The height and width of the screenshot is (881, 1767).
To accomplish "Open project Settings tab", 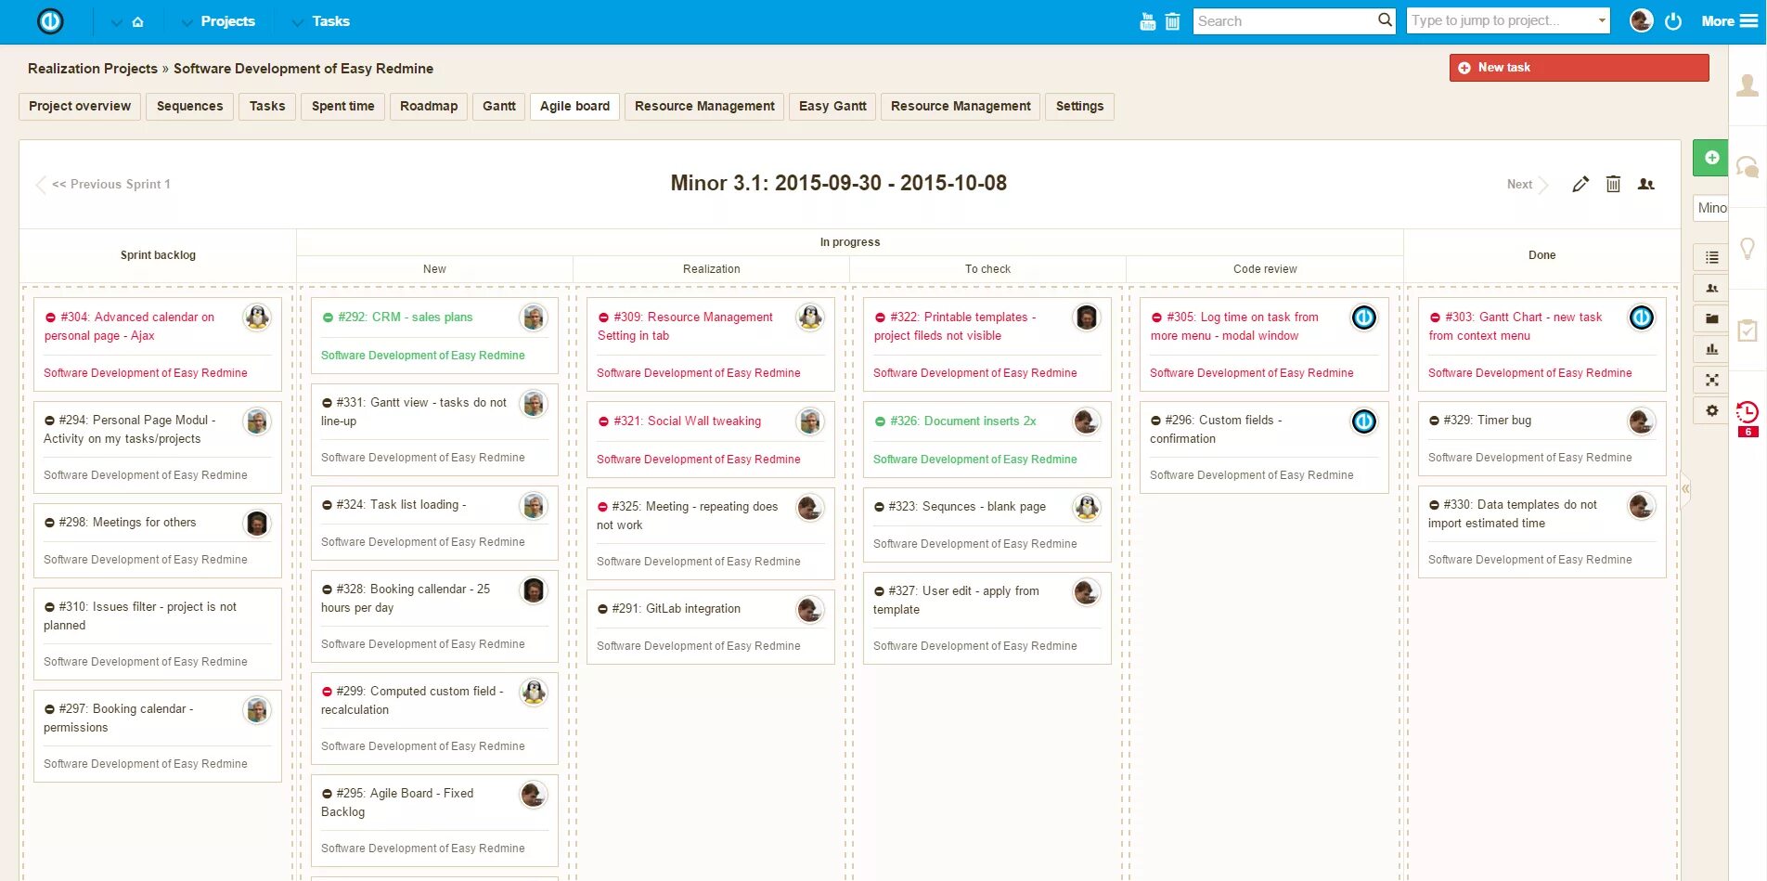I will click(x=1079, y=106).
